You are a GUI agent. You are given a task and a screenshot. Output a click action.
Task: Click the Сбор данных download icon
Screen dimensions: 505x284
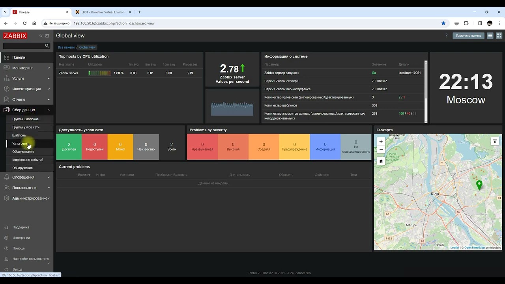pyautogui.click(x=6, y=110)
